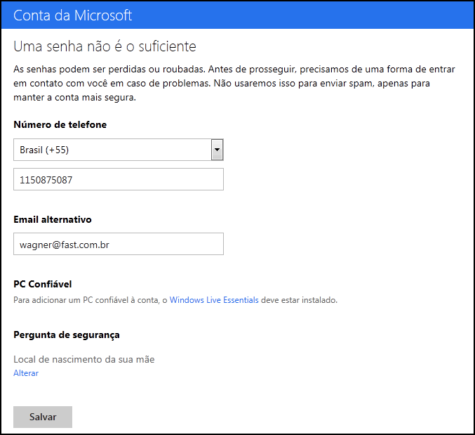Click the Salvar button
Image resolution: width=475 pixels, height=435 pixels.
click(43, 417)
